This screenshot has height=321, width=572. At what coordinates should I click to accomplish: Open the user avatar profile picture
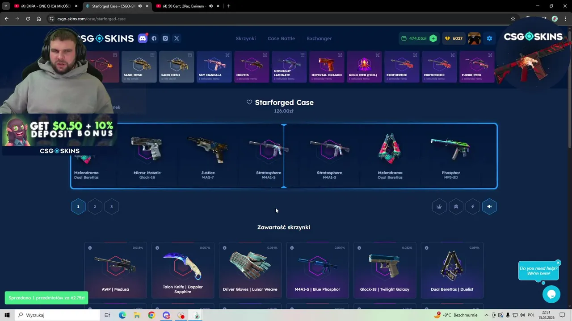click(474, 38)
